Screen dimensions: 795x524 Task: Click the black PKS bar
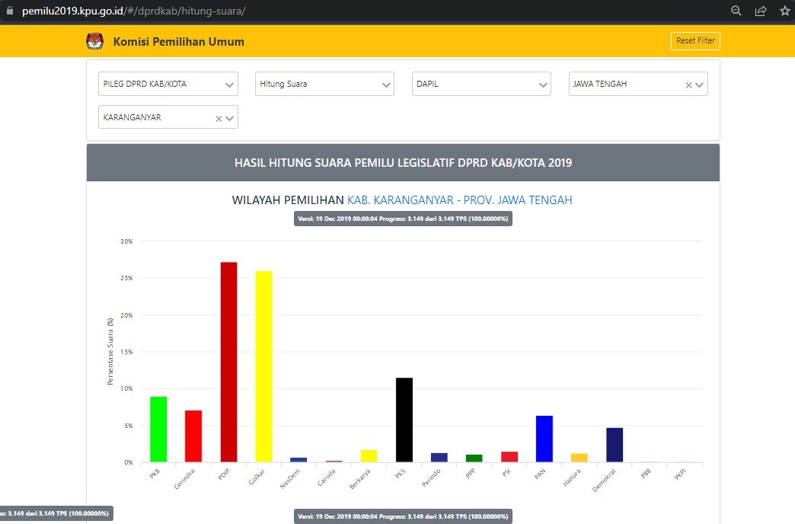pos(404,420)
